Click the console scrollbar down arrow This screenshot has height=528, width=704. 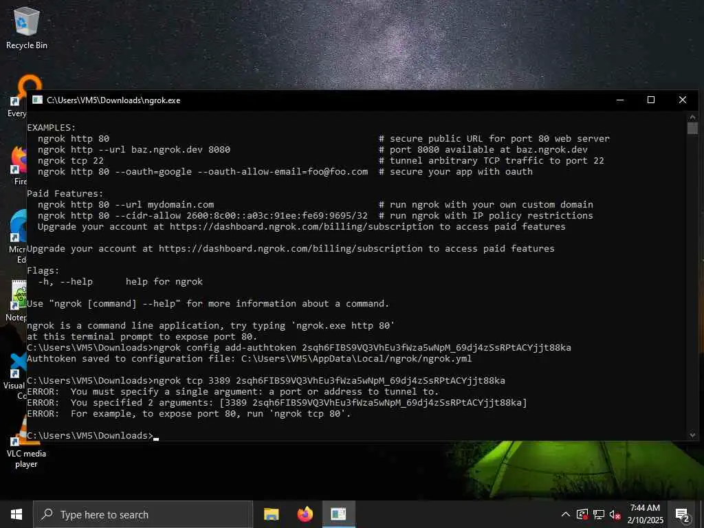[x=692, y=434]
